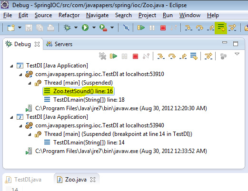Open the Refactor menu
Viewport: 248px width, 191px height.
(x=69, y=15)
